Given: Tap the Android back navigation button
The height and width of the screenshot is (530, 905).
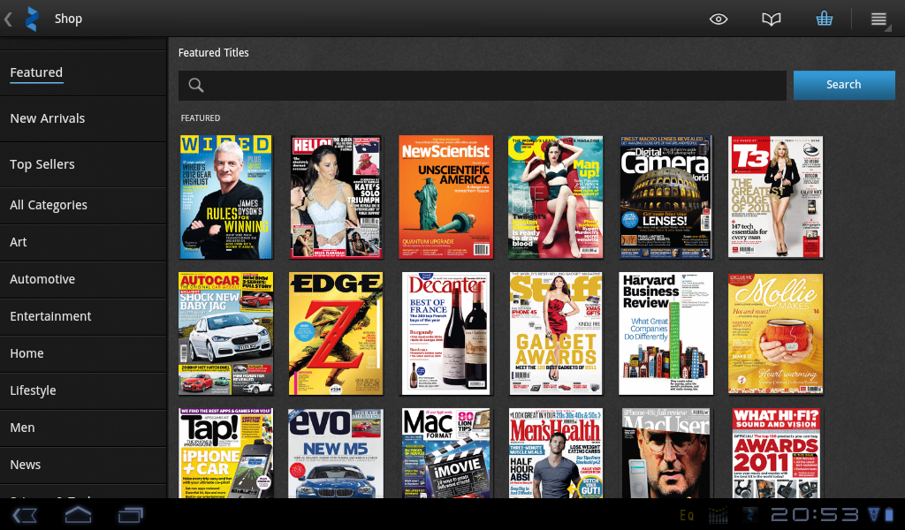Looking at the screenshot, I should pyautogui.click(x=25, y=514).
